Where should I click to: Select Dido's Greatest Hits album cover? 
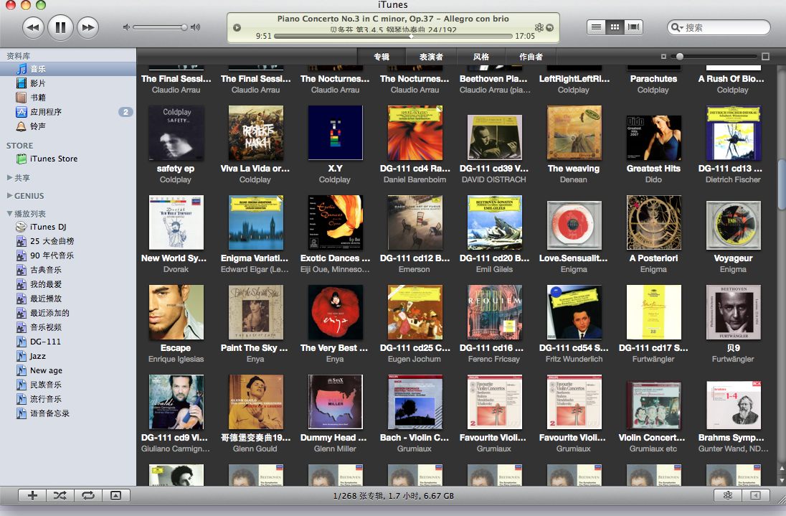pyautogui.click(x=653, y=138)
